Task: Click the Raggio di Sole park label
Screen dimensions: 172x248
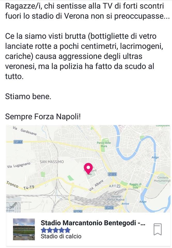Action: point(135,185)
